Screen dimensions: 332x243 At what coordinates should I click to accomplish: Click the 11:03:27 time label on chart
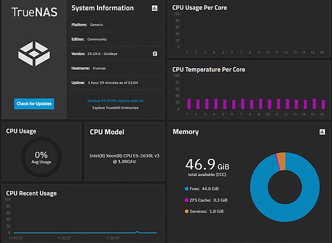click(64, 238)
